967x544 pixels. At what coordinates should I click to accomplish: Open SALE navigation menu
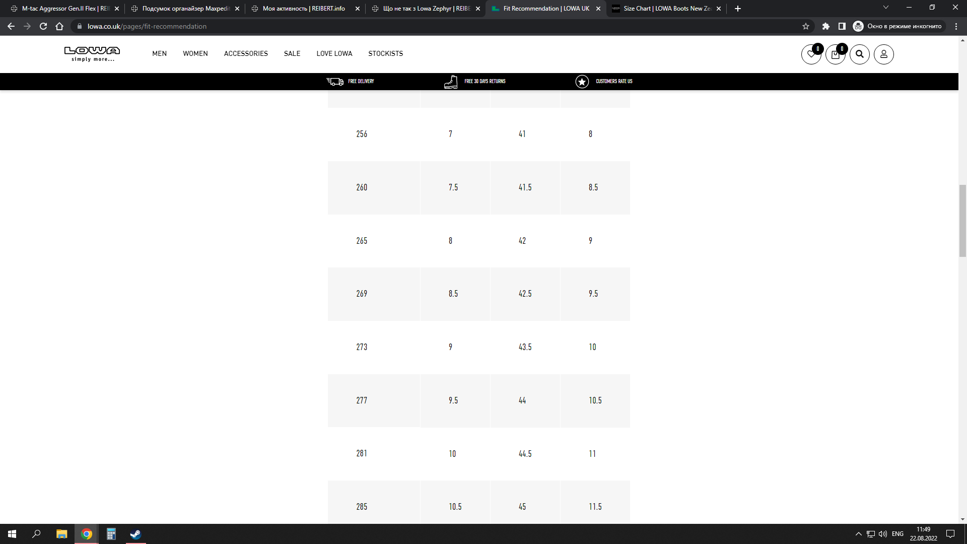point(292,53)
